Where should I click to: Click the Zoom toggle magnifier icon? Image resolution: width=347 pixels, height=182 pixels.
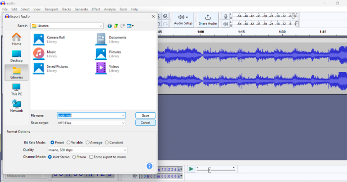tap(165, 16)
